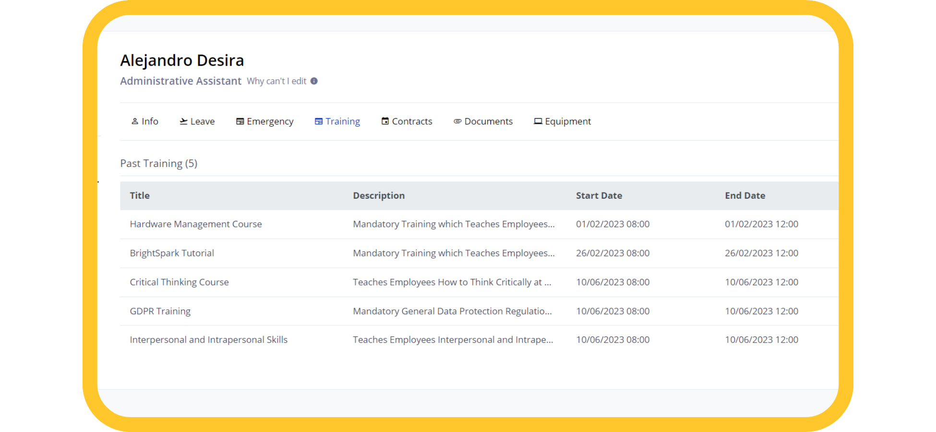Open the Equipment tab
The height and width of the screenshot is (432, 936).
coord(567,121)
